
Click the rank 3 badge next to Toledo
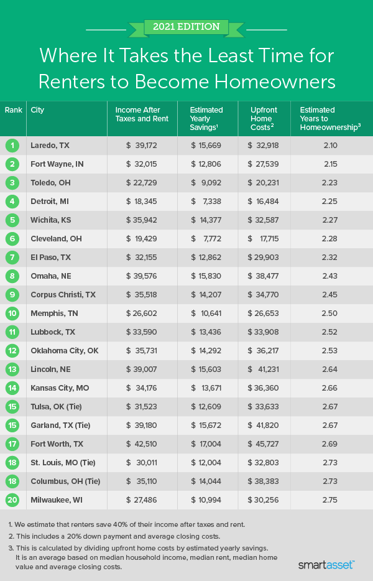tap(12, 182)
